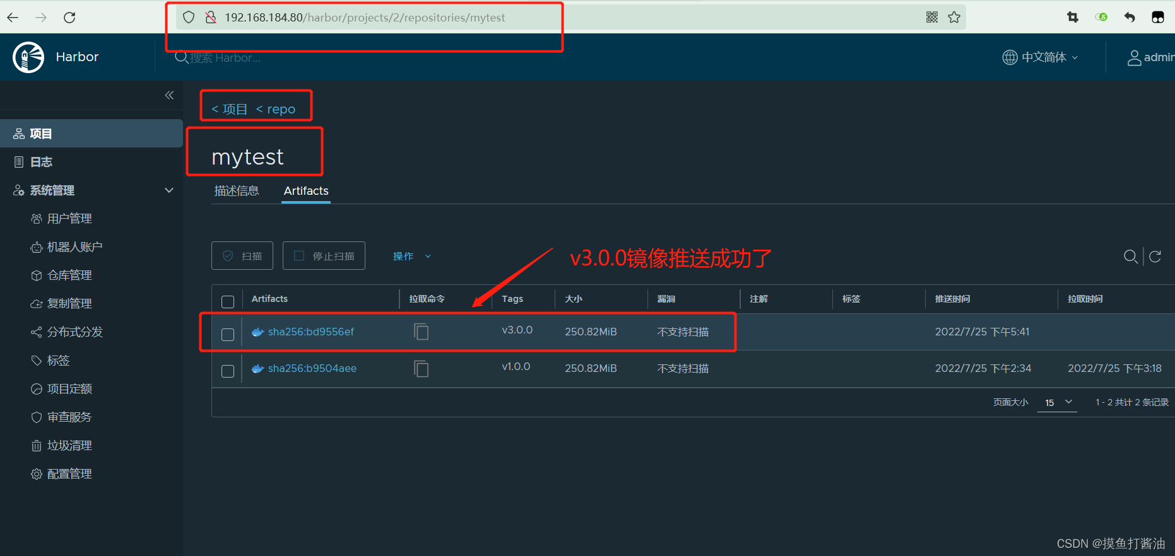Switch to the 描述信息 tab
Image resolution: width=1175 pixels, height=556 pixels.
pos(237,191)
